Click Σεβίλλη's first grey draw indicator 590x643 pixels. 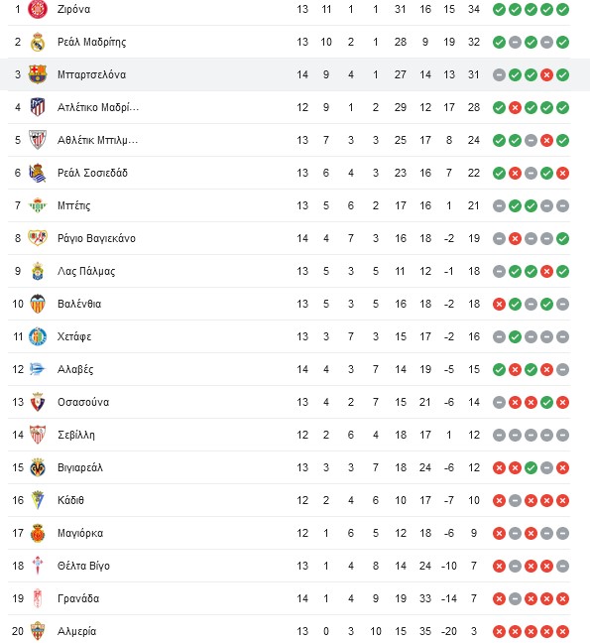(x=499, y=435)
